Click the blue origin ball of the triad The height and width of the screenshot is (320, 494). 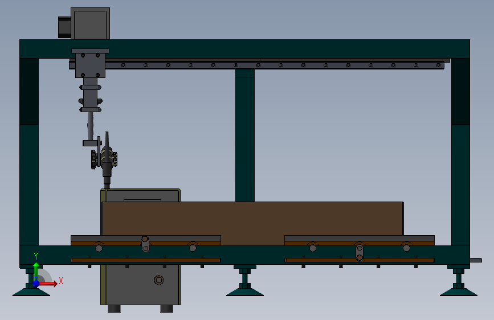coord(36,284)
